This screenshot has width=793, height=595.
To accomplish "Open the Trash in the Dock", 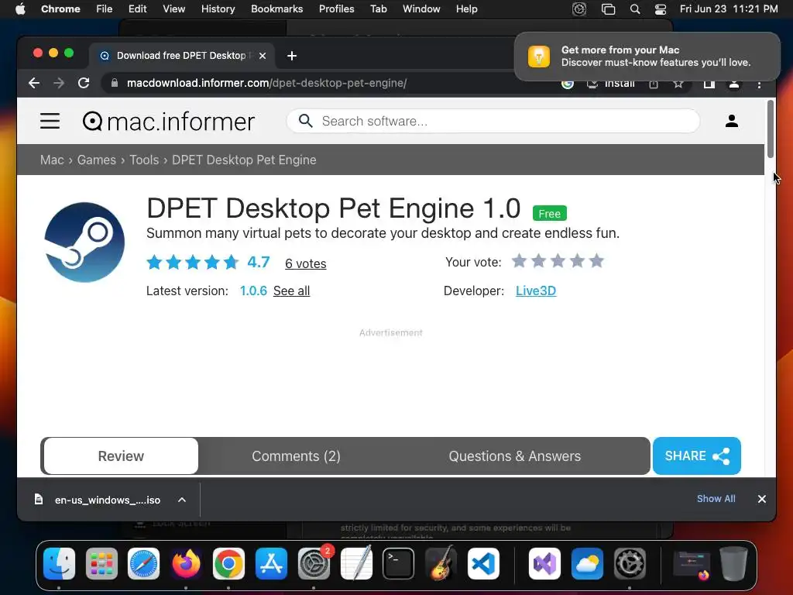I will point(733,564).
